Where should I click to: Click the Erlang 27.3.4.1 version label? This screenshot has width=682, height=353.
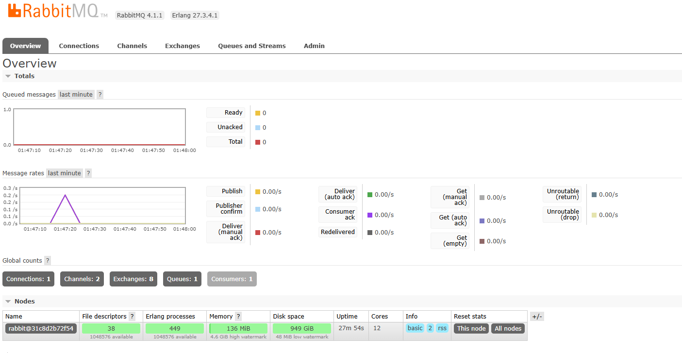click(195, 16)
